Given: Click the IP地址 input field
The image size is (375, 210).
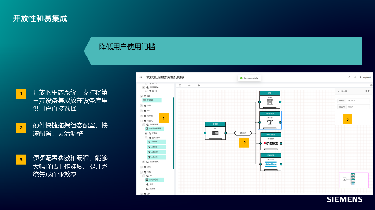Looking at the screenshot, I should tap(358, 101).
